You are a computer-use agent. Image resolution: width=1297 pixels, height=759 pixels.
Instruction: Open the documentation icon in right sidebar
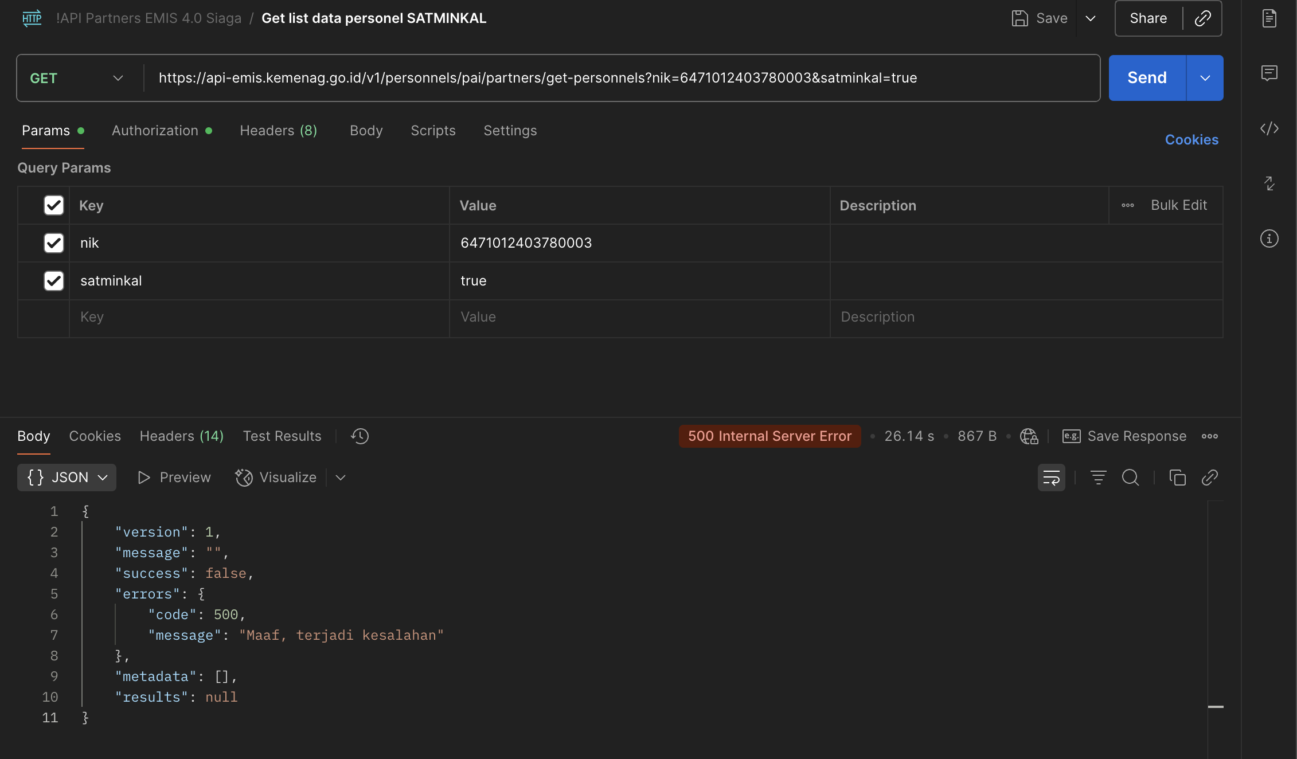(x=1269, y=18)
